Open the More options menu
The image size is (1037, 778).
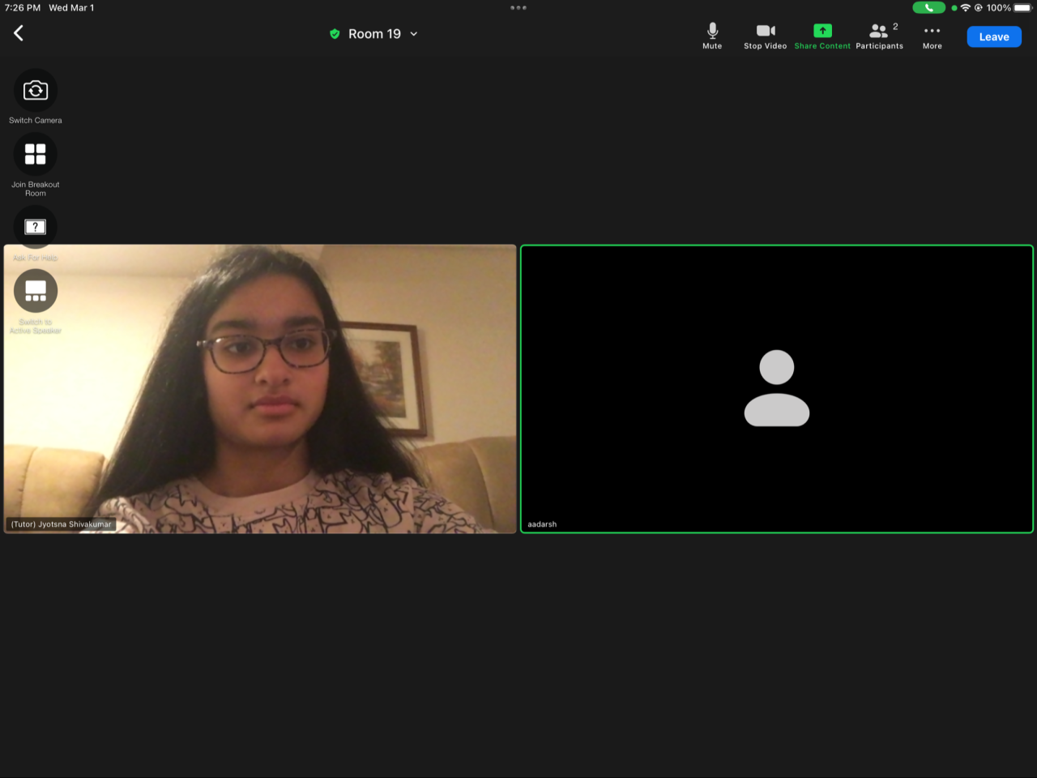(x=932, y=36)
